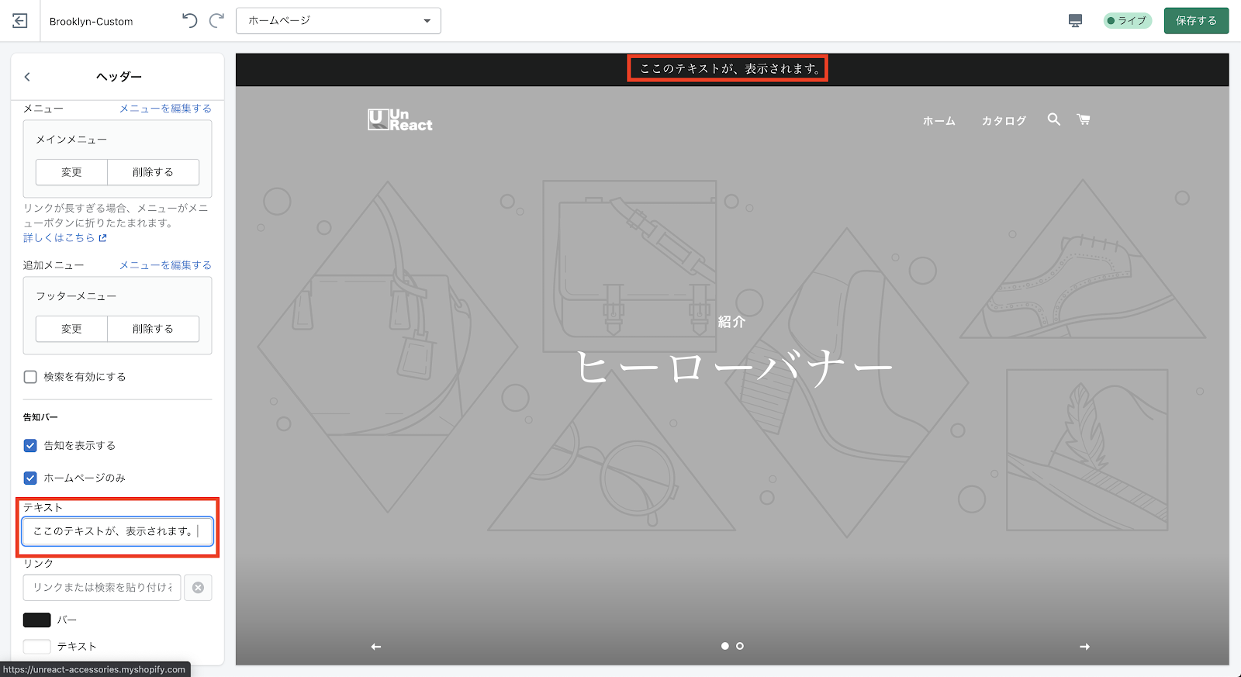The width and height of the screenshot is (1241, 677).
Task: Clear the link field with X icon
Action: tap(198, 588)
